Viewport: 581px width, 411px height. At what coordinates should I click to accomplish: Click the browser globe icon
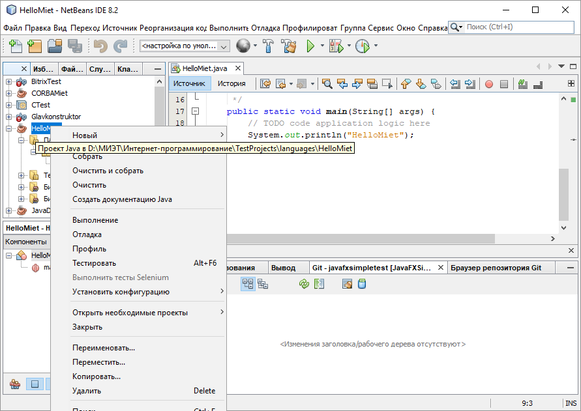click(243, 46)
